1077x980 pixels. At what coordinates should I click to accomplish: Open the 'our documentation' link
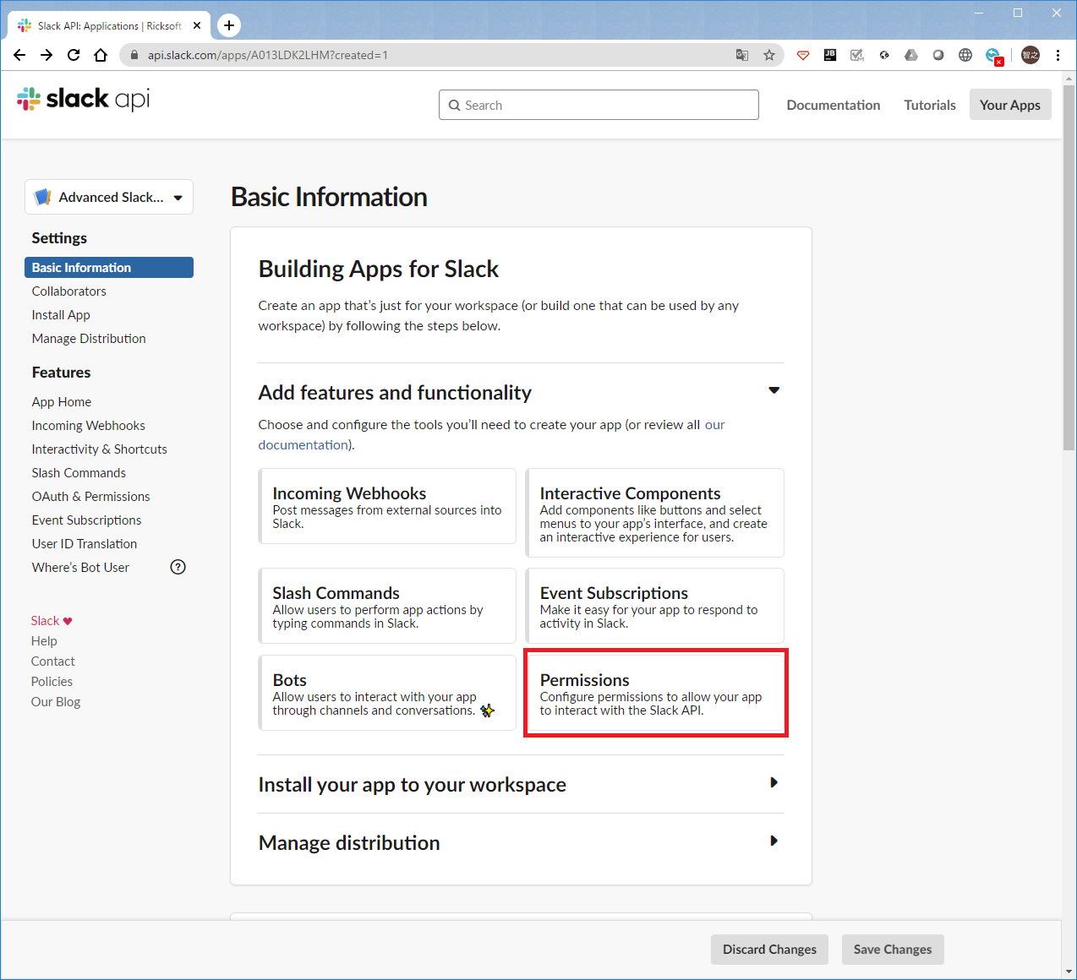715,425
